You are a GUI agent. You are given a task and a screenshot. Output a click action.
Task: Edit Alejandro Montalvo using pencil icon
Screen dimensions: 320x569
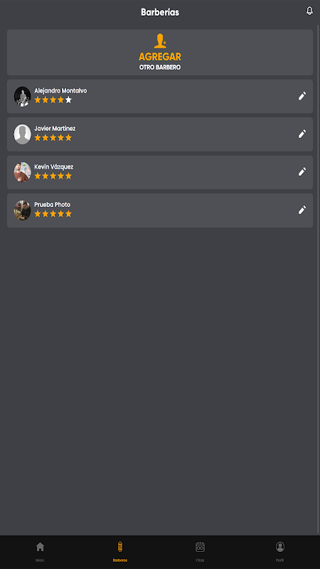click(302, 96)
